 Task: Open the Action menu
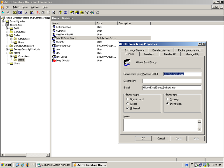tap(16, 7)
